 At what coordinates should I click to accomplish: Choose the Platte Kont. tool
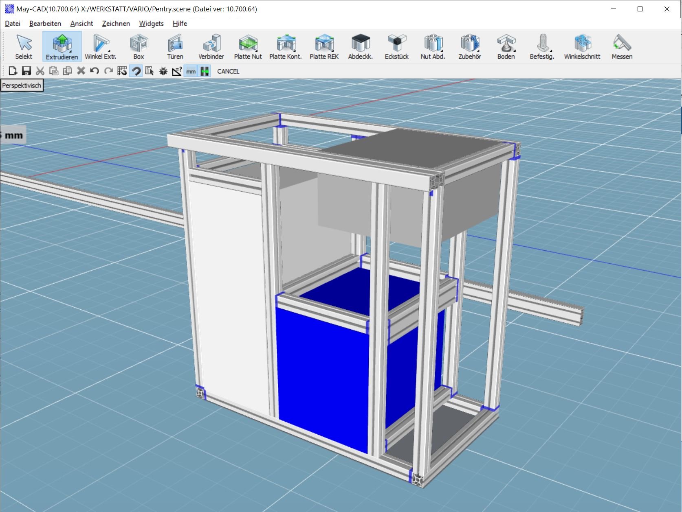(x=286, y=47)
